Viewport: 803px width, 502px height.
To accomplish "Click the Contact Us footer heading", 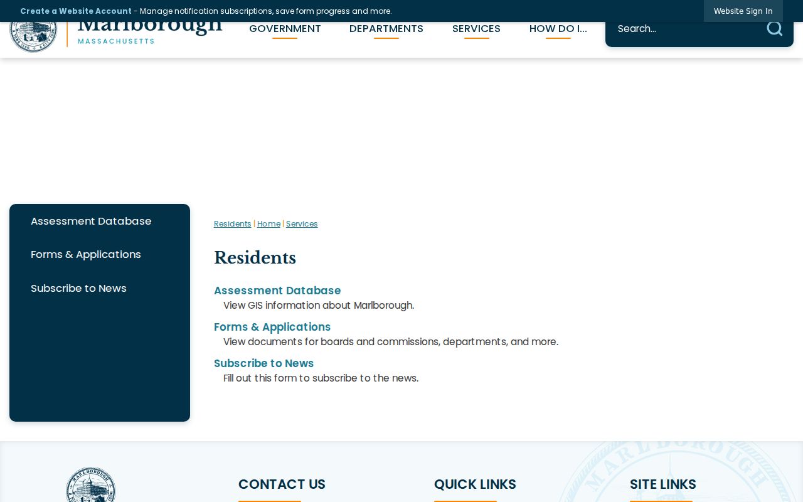I will (282, 484).
